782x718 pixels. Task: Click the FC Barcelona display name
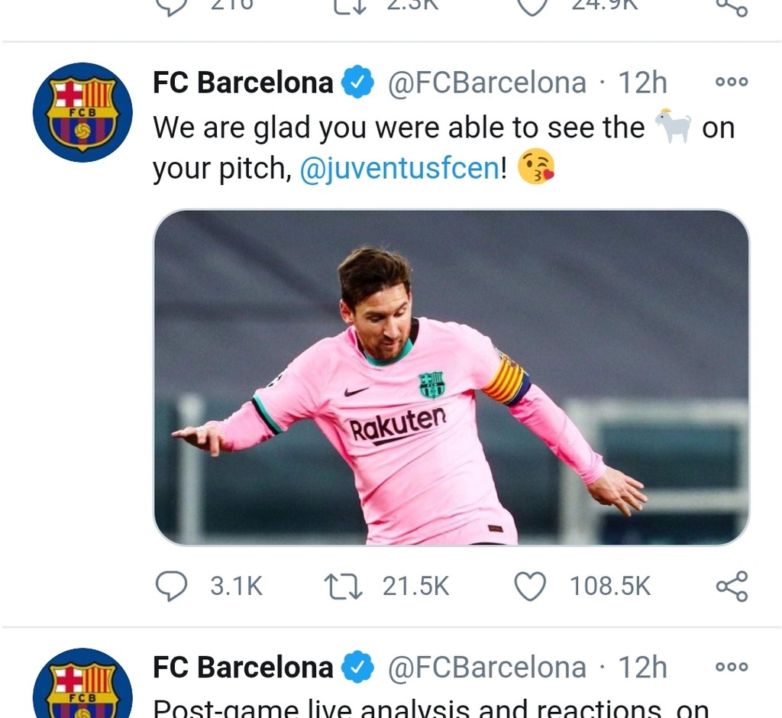(242, 82)
